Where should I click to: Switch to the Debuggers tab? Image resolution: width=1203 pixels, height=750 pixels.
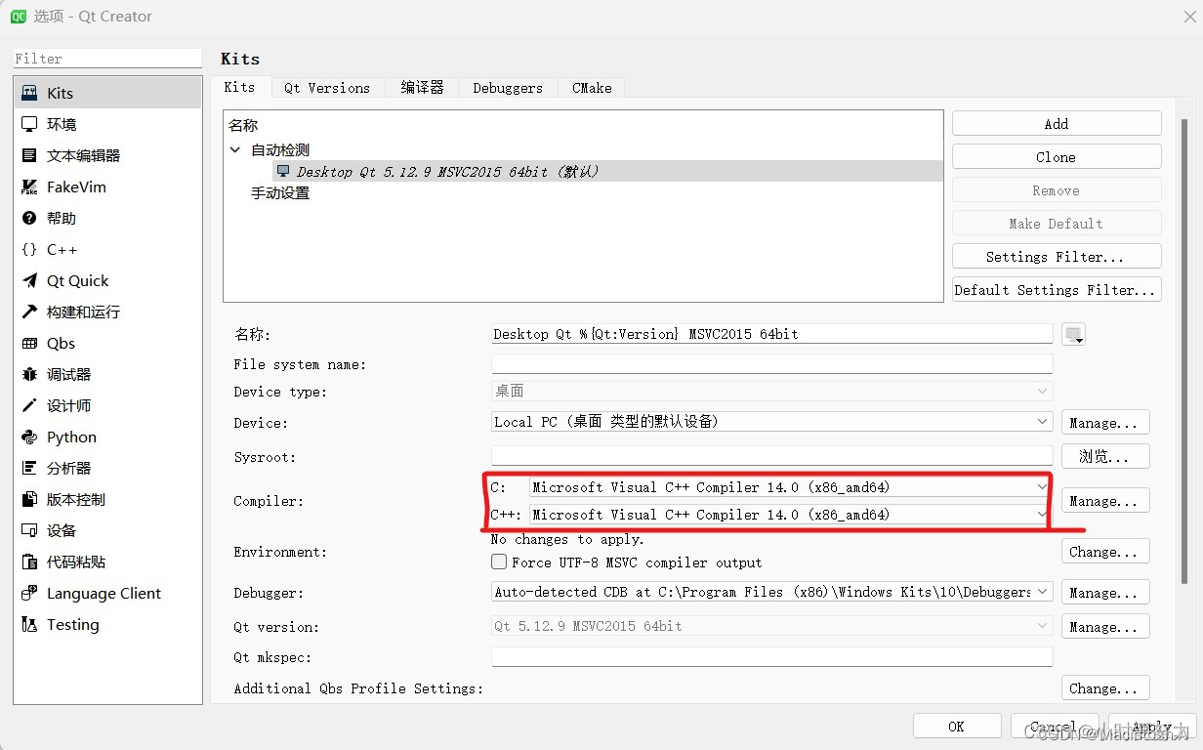(508, 88)
